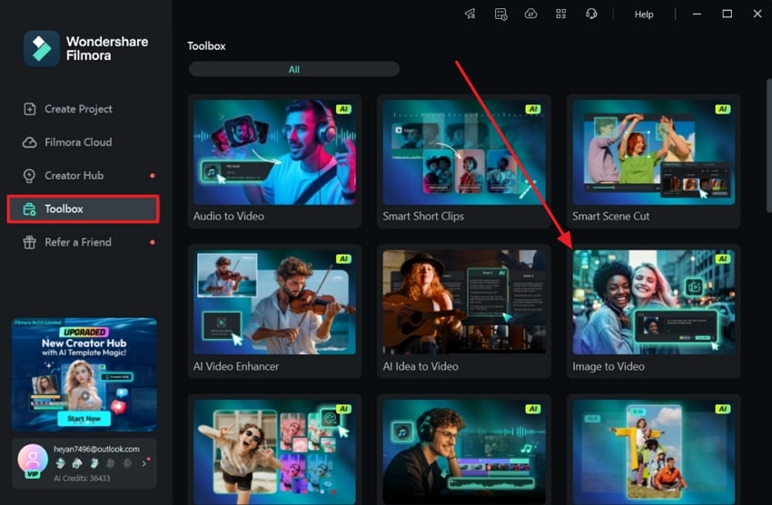
Task: Click the Filmora Cloud icon
Action: (x=30, y=142)
